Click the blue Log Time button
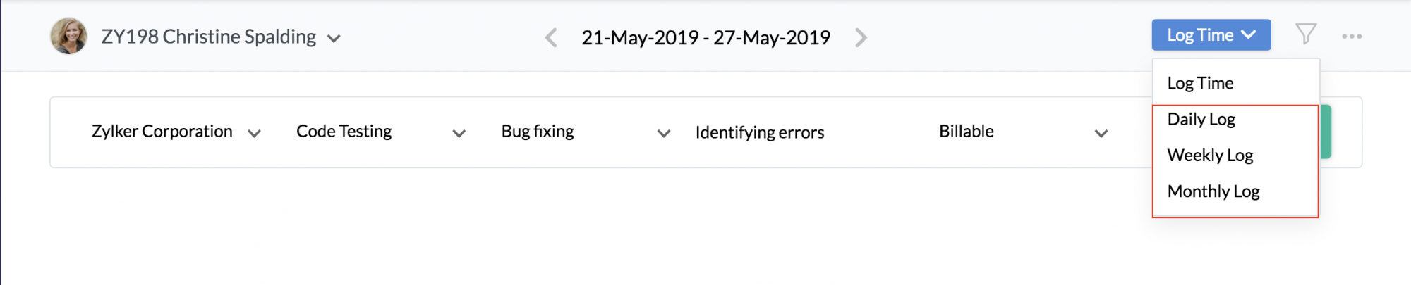 pos(1211,34)
